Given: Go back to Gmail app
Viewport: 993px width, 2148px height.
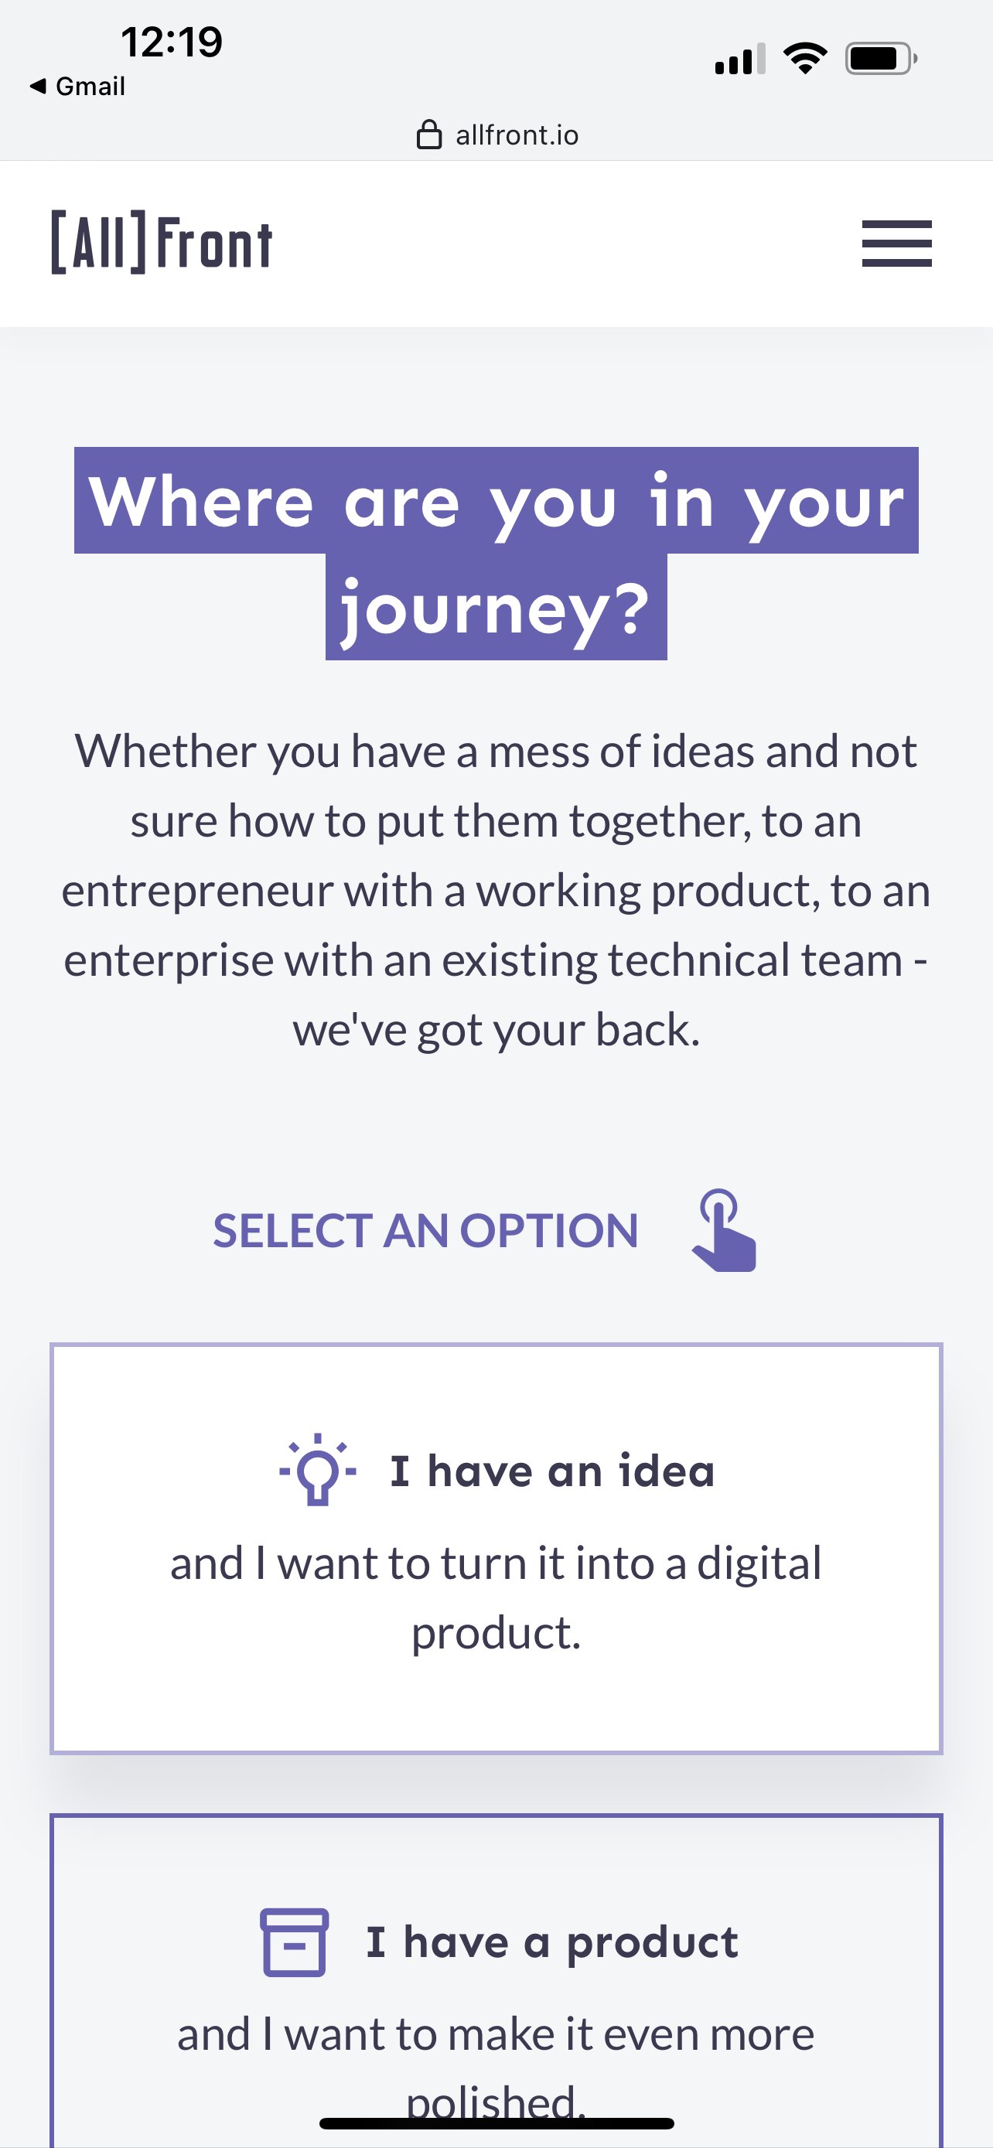Looking at the screenshot, I should 77,86.
